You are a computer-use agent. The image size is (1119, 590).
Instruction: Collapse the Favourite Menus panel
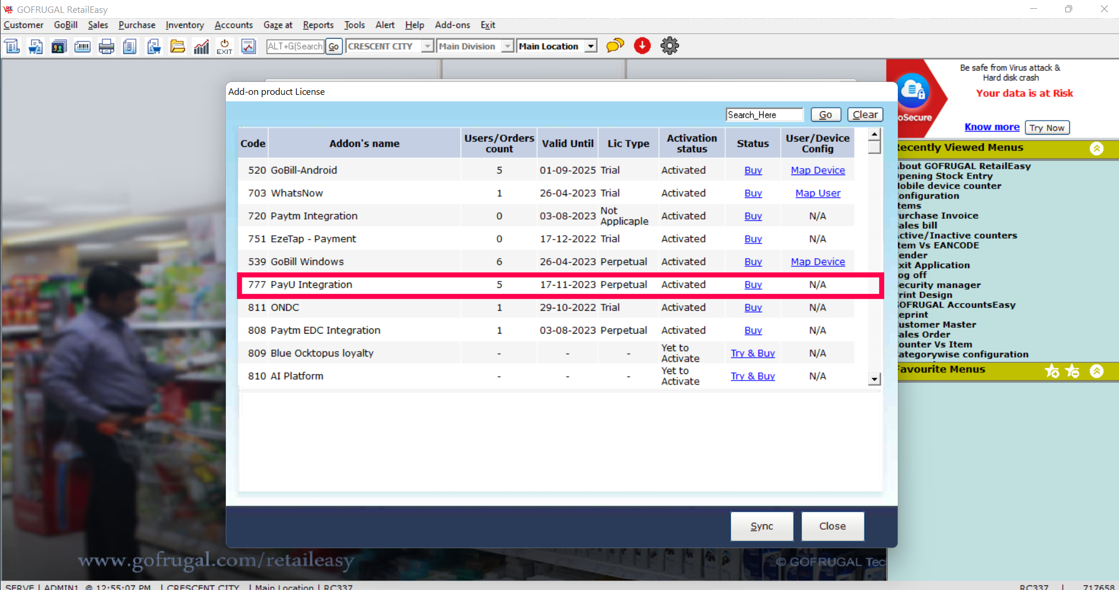click(x=1097, y=371)
